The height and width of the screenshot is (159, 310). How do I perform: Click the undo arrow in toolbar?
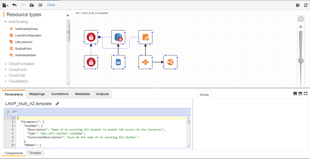tap(14, 5)
